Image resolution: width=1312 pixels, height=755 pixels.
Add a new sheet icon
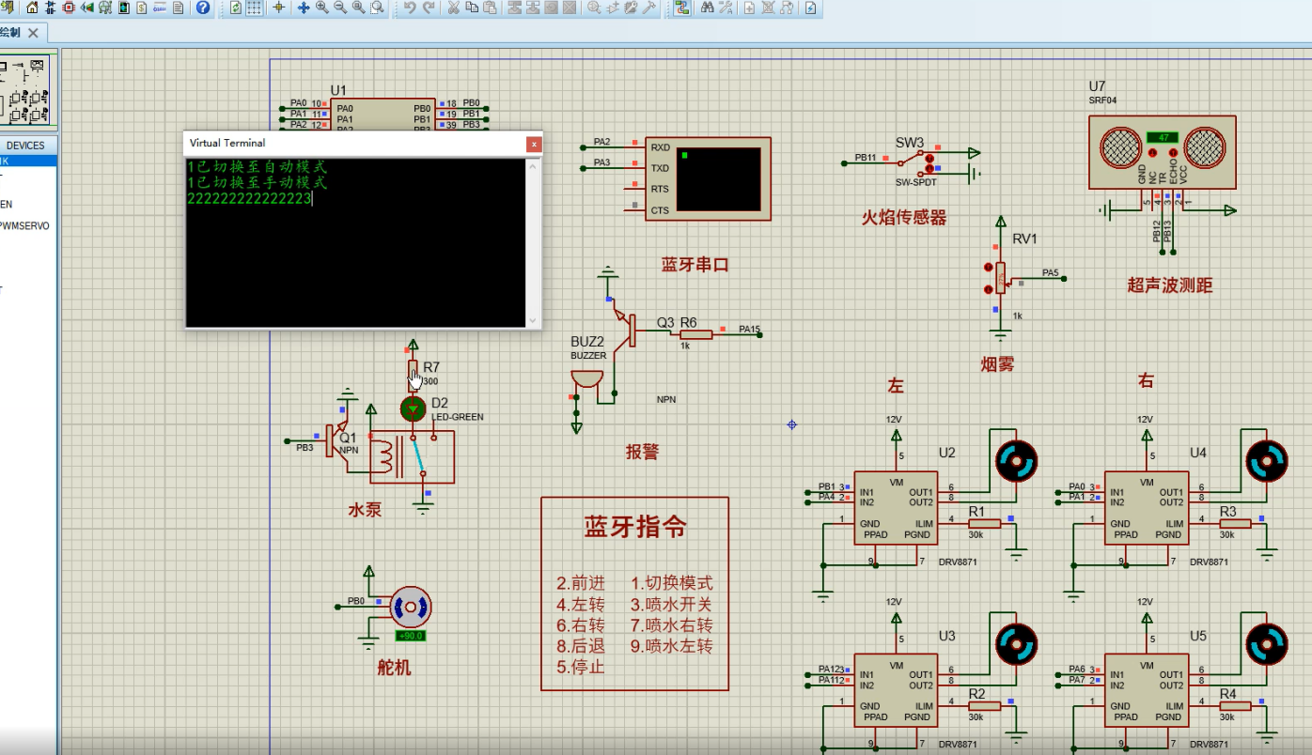point(749,8)
